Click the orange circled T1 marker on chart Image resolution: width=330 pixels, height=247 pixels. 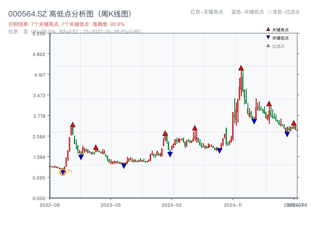click(63, 173)
